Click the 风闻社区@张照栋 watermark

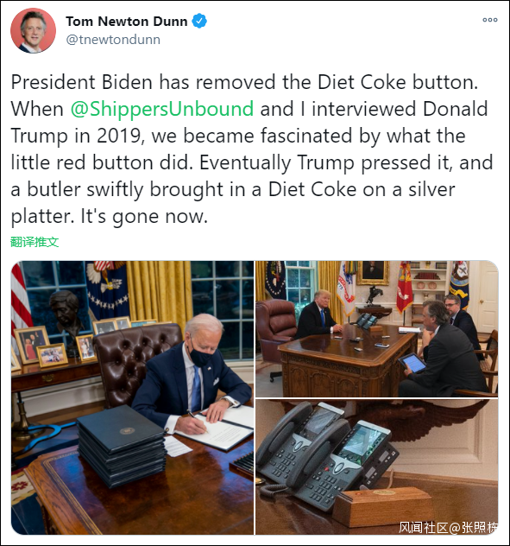[x=448, y=528]
